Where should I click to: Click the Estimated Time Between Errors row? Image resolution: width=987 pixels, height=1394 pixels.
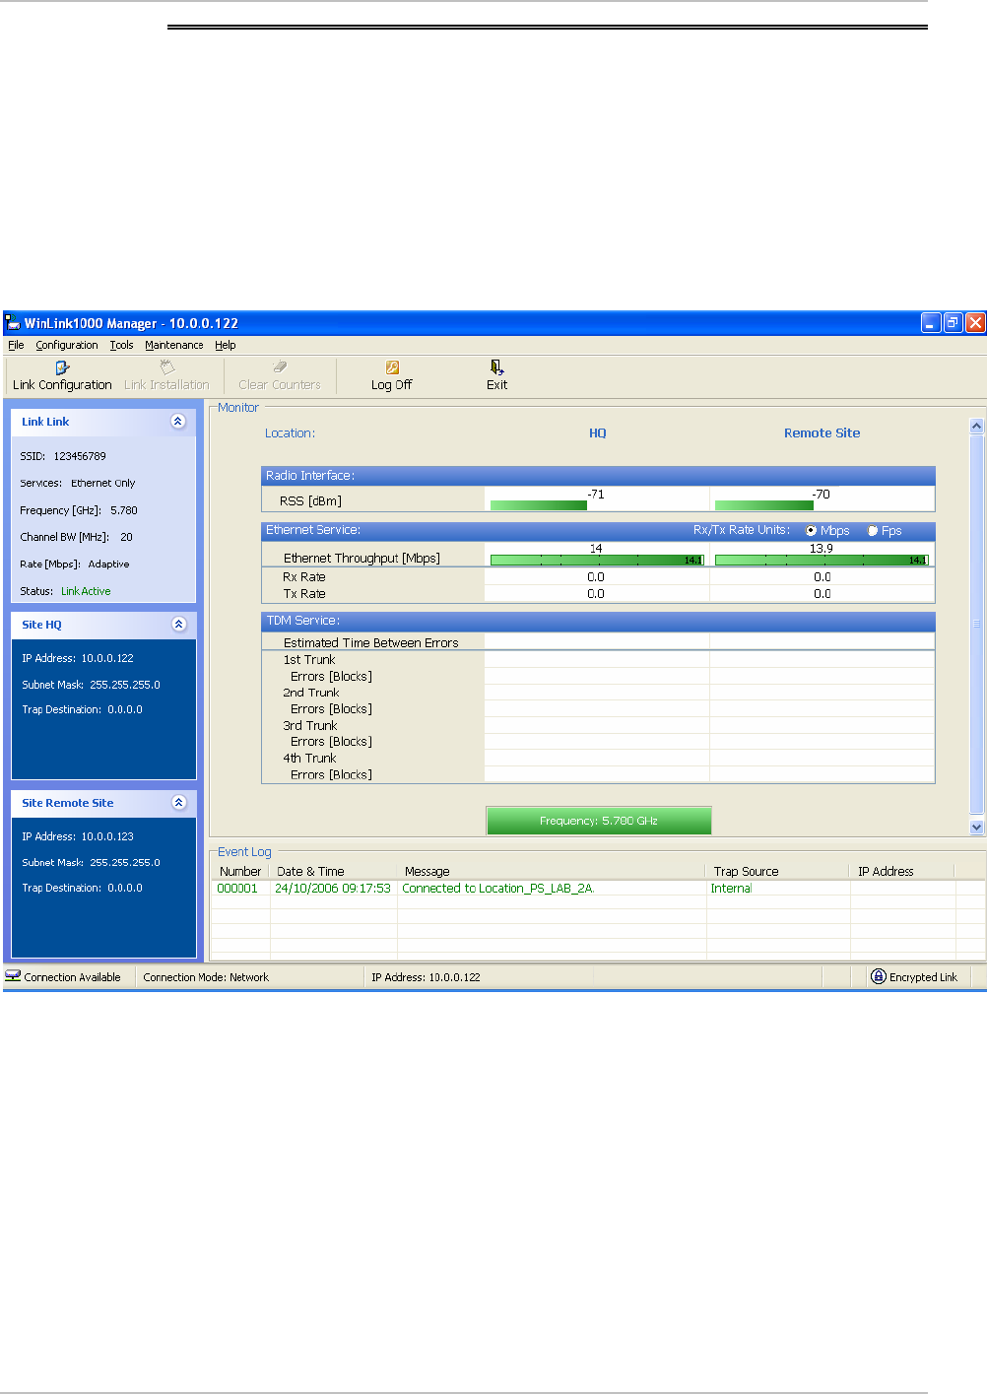point(598,642)
